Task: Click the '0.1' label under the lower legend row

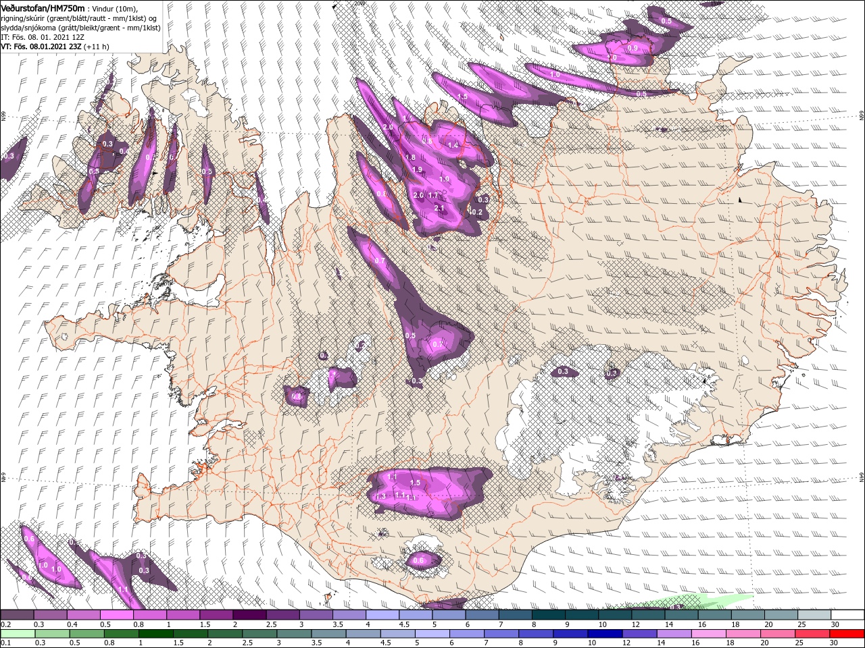Action: coord(5,643)
